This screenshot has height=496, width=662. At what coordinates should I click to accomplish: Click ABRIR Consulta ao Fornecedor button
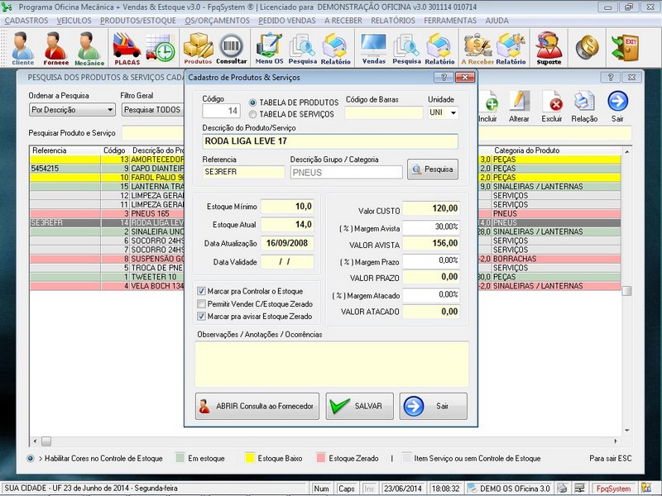(257, 406)
